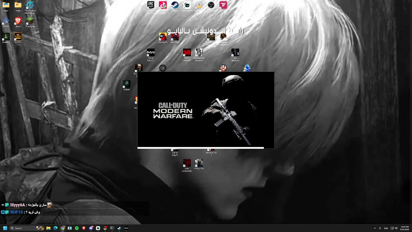
Task: Select the StreamLabels desktop shortcut
Action: click(187, 6)
